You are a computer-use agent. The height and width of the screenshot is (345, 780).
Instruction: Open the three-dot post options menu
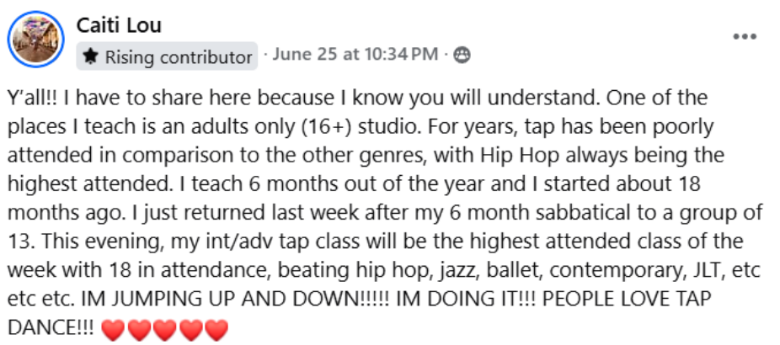click(745, 37)
